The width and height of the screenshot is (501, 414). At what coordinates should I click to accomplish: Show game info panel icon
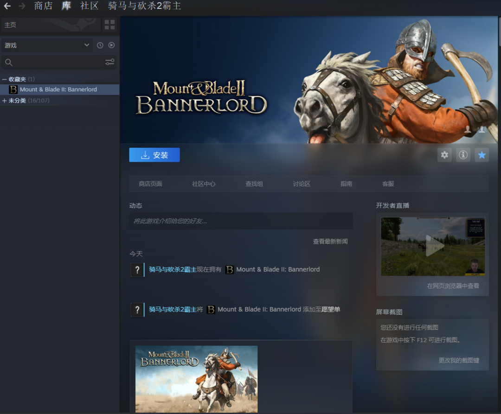point(463,155)
